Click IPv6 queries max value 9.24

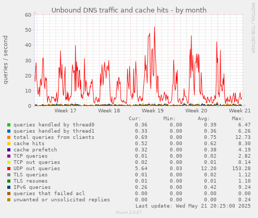click(245, 187)
